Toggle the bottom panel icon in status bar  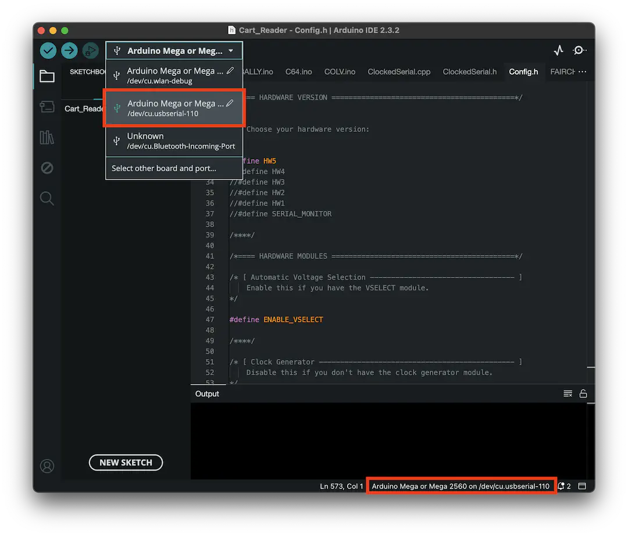(582, 486)
